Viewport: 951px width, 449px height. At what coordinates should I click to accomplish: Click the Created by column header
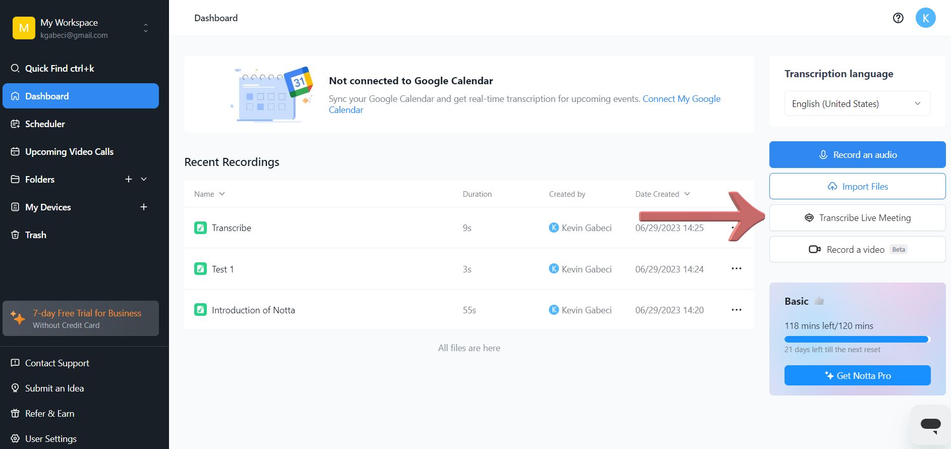click(x=567, y=194)
